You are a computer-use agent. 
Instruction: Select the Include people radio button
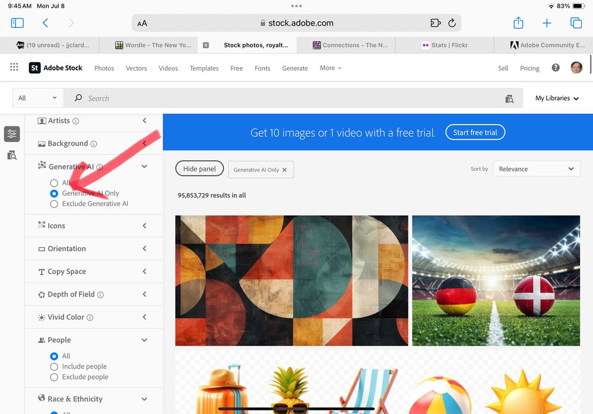pyautogui.click(x=54, y=367)
